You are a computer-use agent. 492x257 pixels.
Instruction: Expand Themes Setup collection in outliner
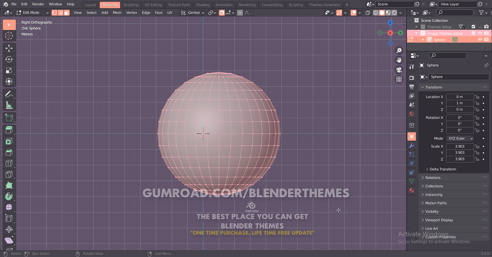coord(417,26)
